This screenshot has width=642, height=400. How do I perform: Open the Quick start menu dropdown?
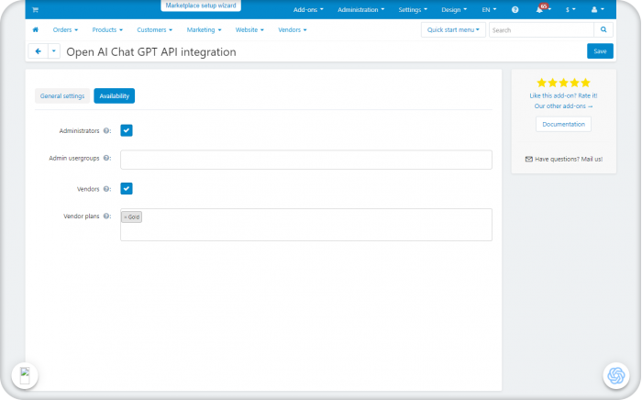(x=453, y=30)
